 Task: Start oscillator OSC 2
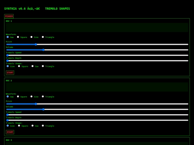click(10, 132)
